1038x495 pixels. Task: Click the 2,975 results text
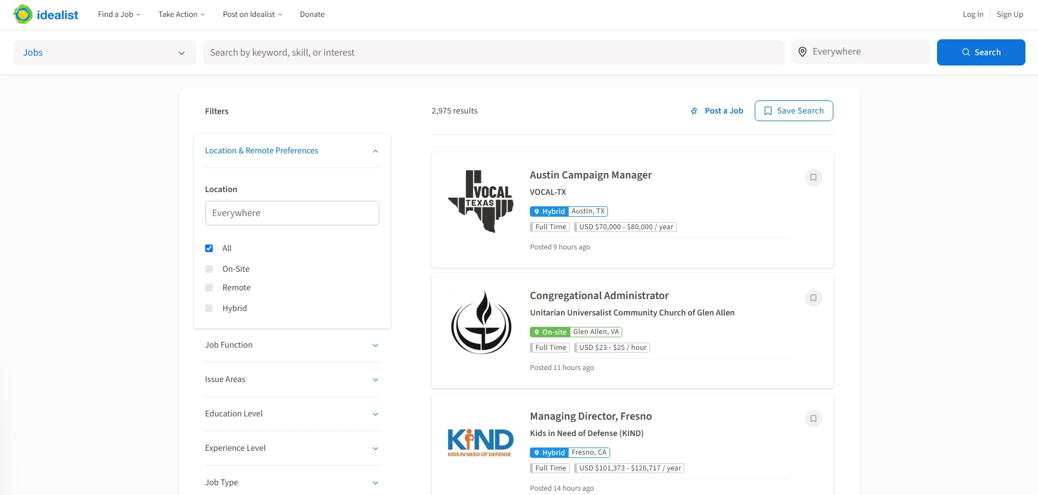pos(454,111)
